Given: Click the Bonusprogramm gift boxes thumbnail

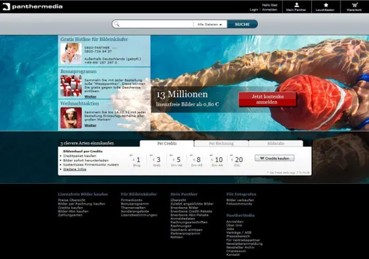Looking at the screenshot, I should click(x=71, y=86).
